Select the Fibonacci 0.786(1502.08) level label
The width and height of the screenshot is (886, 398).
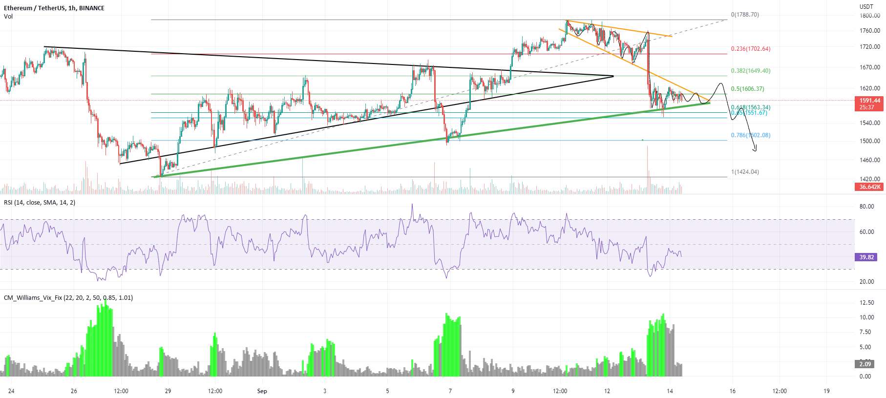pyautogui.click(x=751, y=135)
